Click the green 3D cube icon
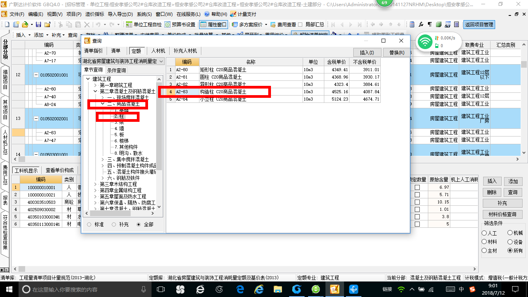This screenshot has height=297, width=528. tap(439, 24)
